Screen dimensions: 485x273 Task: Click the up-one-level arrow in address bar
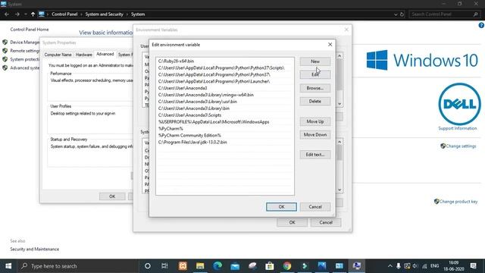click(x=33, y=14)
